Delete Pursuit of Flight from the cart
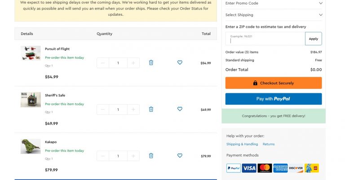This screenshot has height=180, width=345. coord(151,63)
